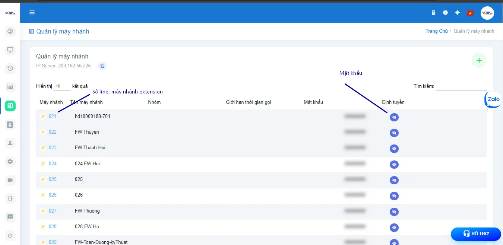Open extension 024 link

(53, 164)
